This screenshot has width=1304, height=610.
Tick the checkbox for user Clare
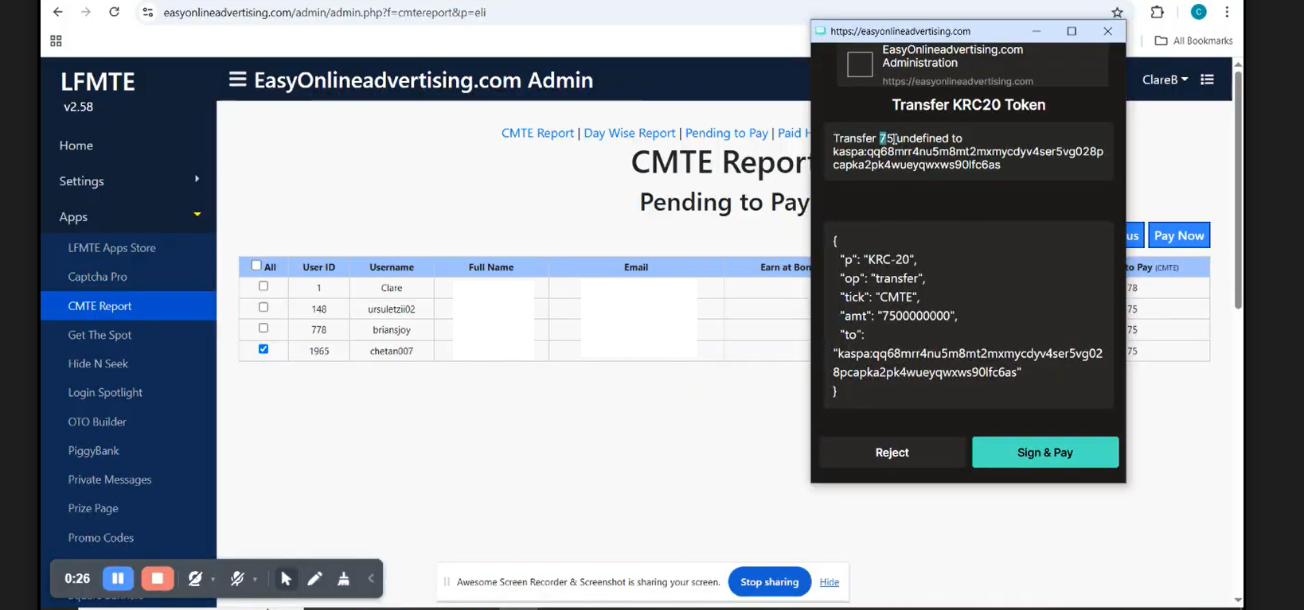(x=264, y=286)
